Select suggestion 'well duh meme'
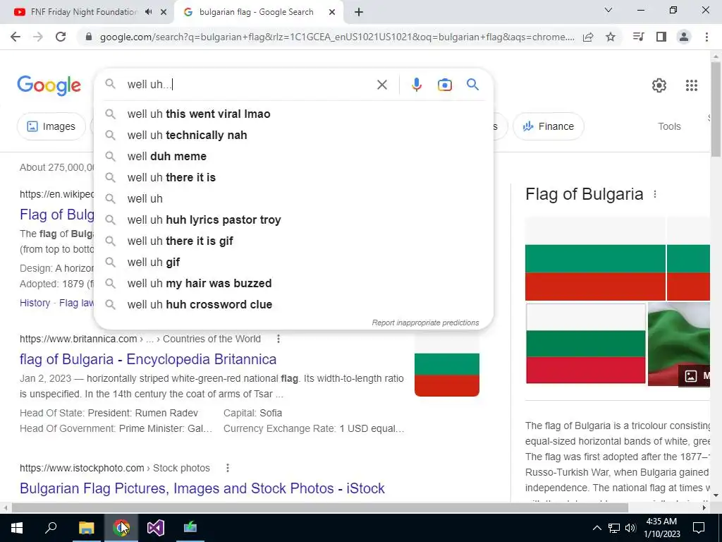 (x=293, y=156)
